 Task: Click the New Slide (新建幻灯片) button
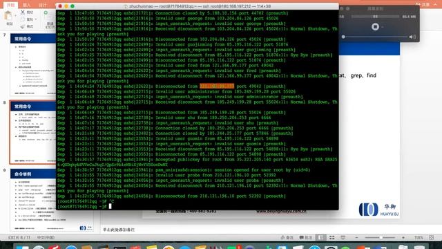50,19
